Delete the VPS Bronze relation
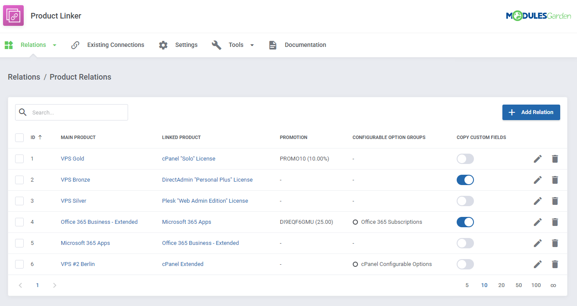Screen dimensions: 577x306 click(x=555, y=180)
